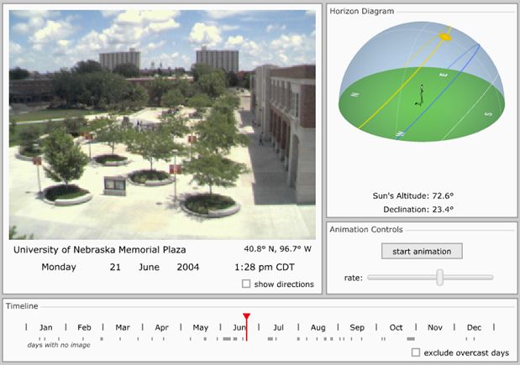
Task: Jump to Jan on the timeline
Action: point(46,327)
